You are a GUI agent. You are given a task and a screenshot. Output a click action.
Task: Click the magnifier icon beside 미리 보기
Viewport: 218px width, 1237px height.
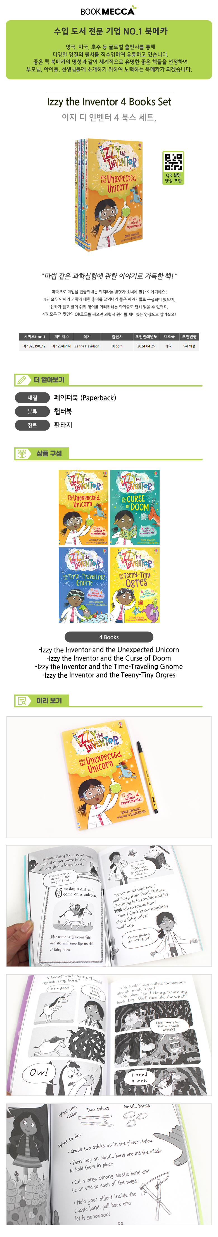pyautogui.click(x=22, y=701)
